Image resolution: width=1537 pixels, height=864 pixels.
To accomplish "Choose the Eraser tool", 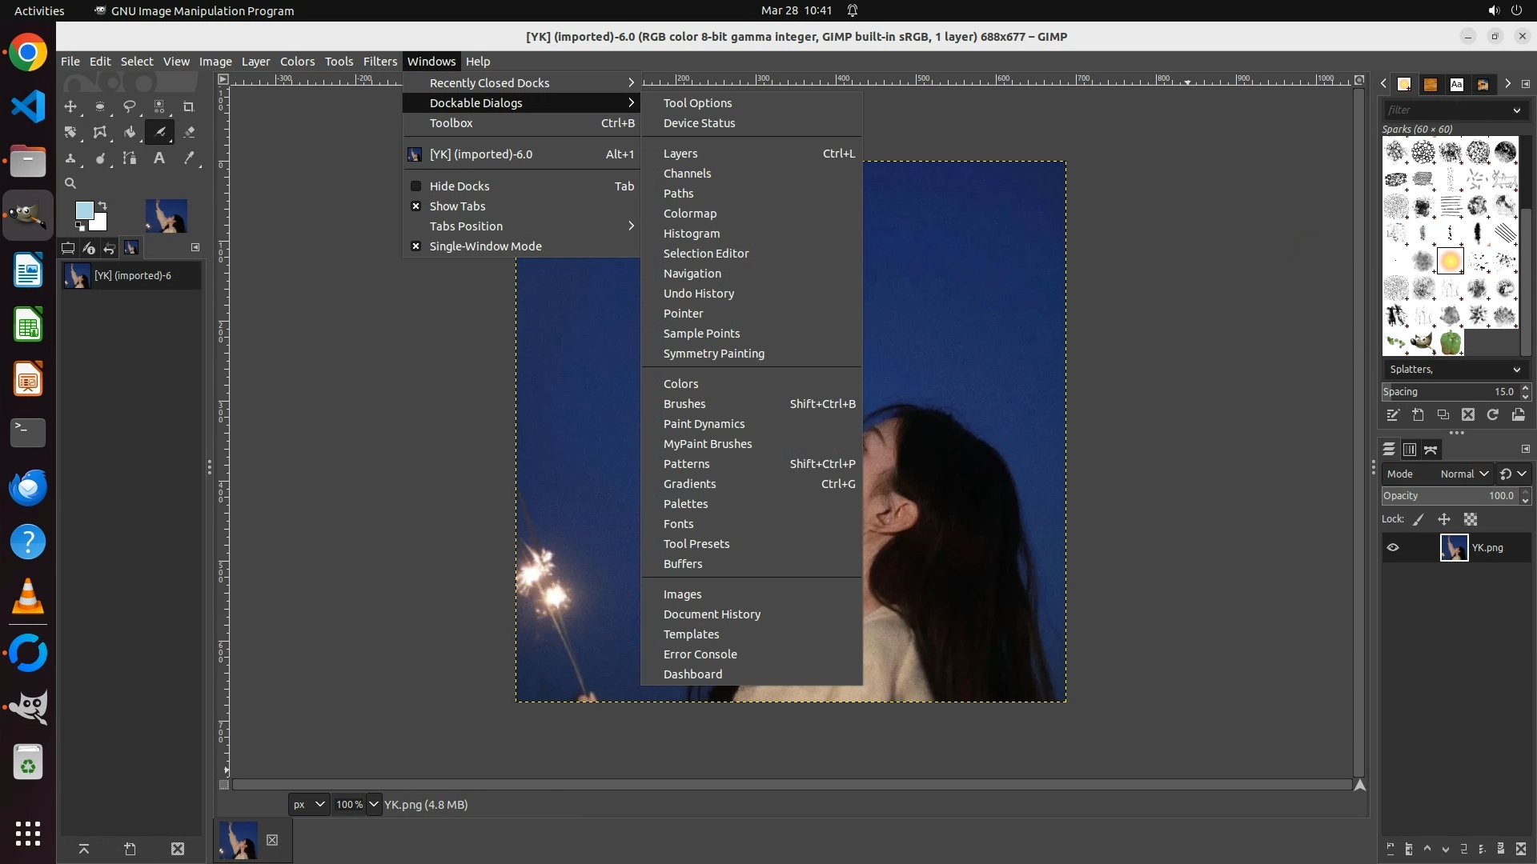I will [189, 133].
